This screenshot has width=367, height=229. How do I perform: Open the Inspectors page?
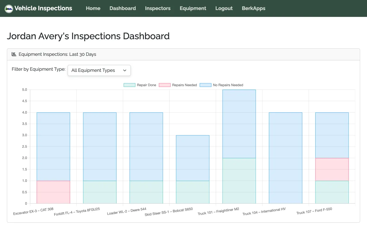tap(158, 8)
